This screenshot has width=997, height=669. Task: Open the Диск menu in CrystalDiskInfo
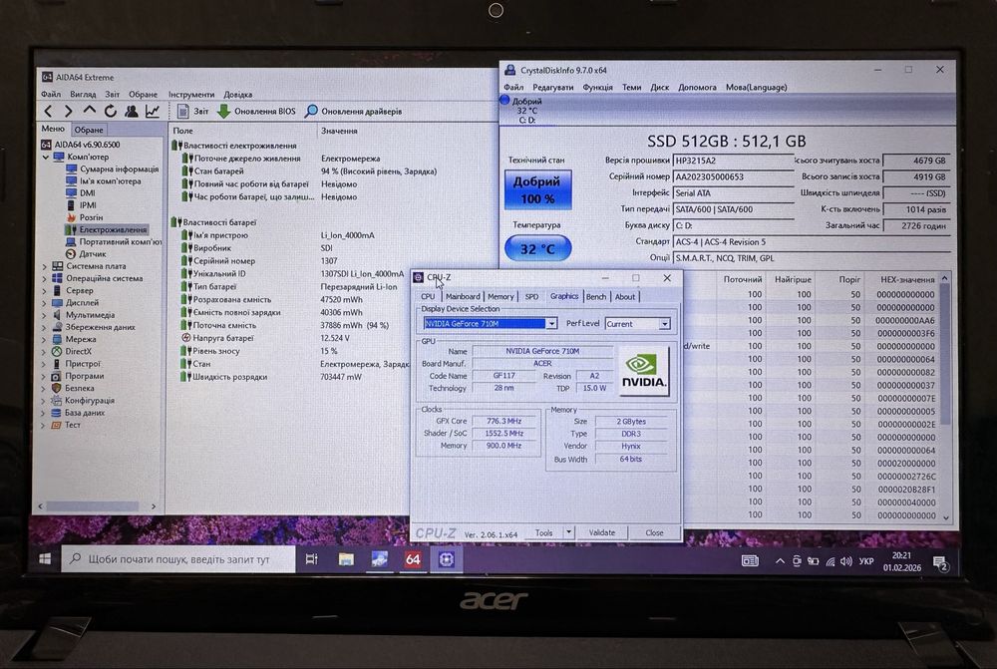(x=659, y=87)
